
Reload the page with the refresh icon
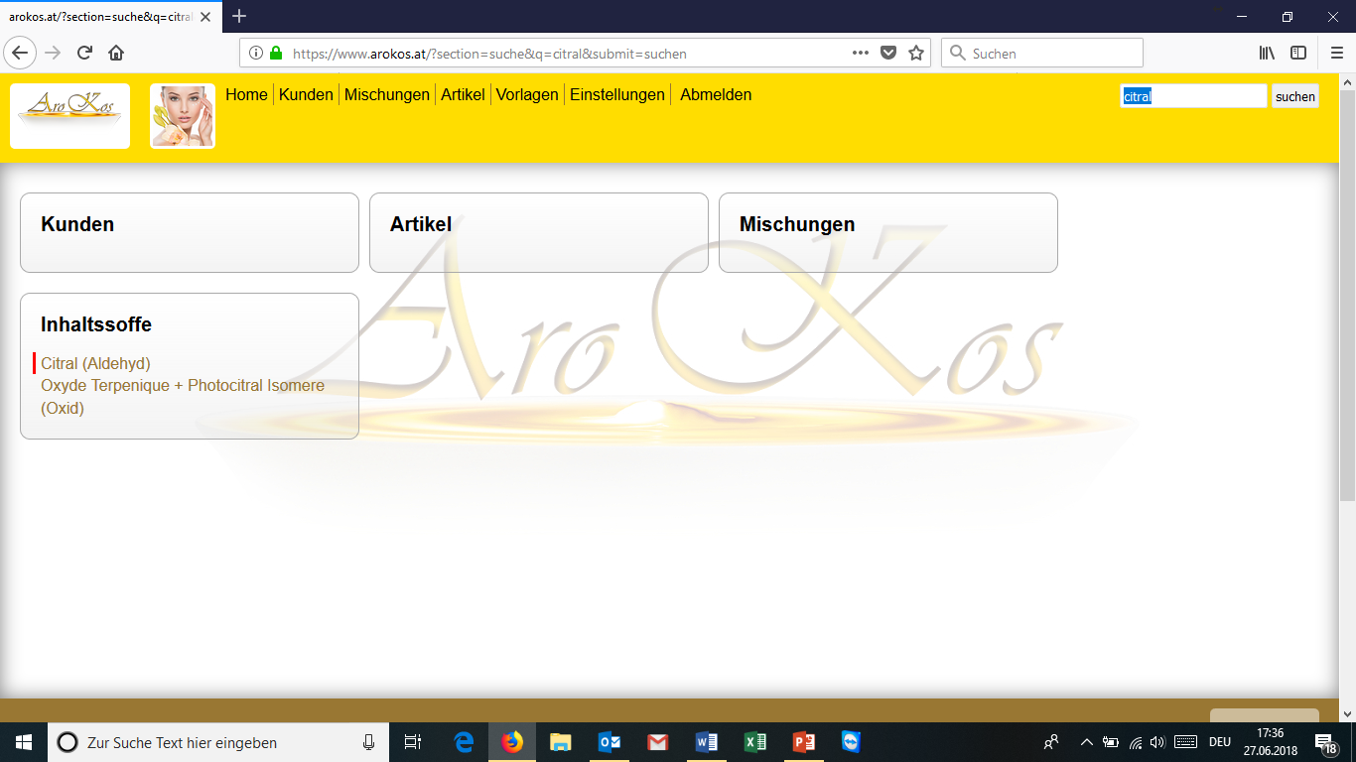pyautogui.click(x=84, y=53)
